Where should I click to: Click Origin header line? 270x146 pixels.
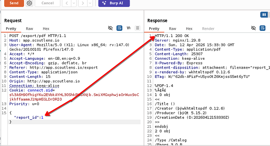coord(44,81)
